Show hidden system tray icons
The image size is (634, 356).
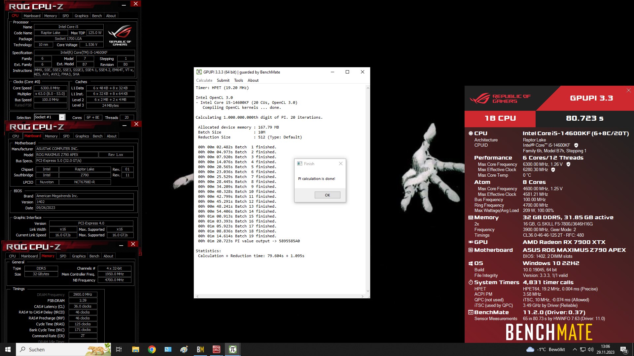coord(575,349)
